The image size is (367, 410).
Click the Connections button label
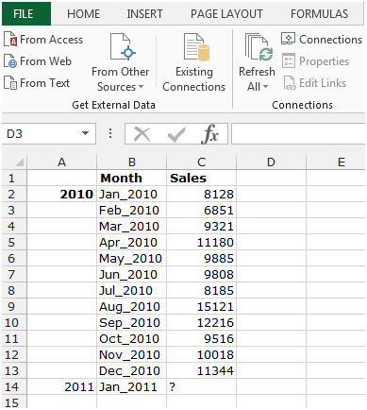(x=330, y=40)
